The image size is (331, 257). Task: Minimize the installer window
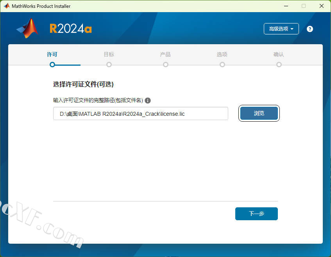(x=286, y=6)
